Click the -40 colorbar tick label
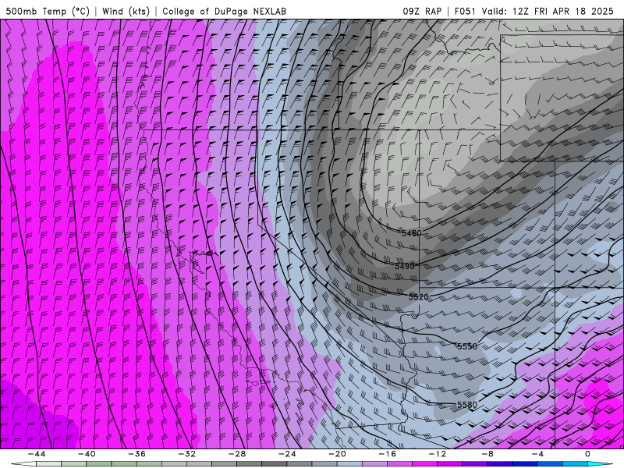The height and width of the screenshot is (468, 624). point(87,454)
